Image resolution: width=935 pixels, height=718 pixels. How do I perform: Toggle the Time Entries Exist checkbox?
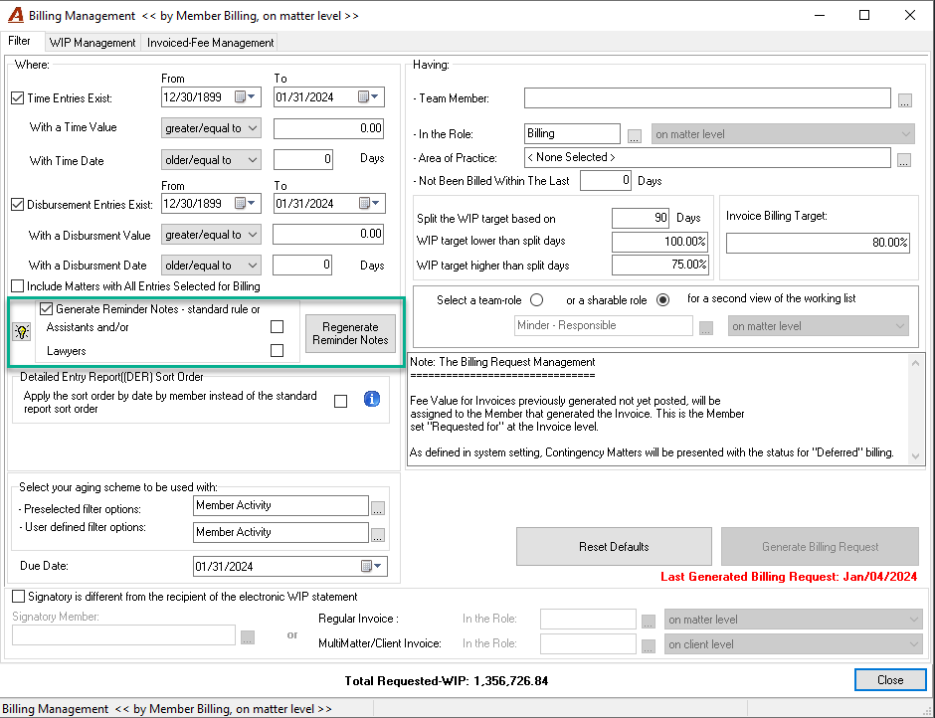[18, 98]
